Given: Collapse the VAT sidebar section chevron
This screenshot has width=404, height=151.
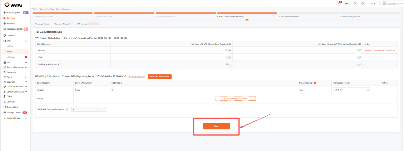Looking at the screenshot, I should click(26, 41).
